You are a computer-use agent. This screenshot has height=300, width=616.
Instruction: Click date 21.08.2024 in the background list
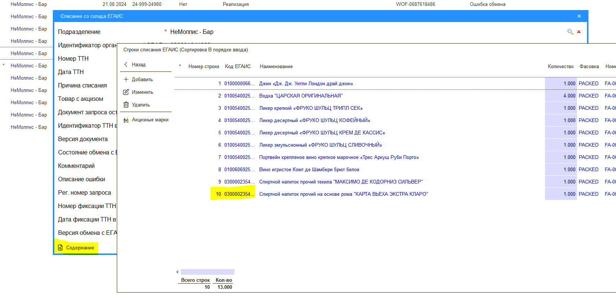[115, 4]
